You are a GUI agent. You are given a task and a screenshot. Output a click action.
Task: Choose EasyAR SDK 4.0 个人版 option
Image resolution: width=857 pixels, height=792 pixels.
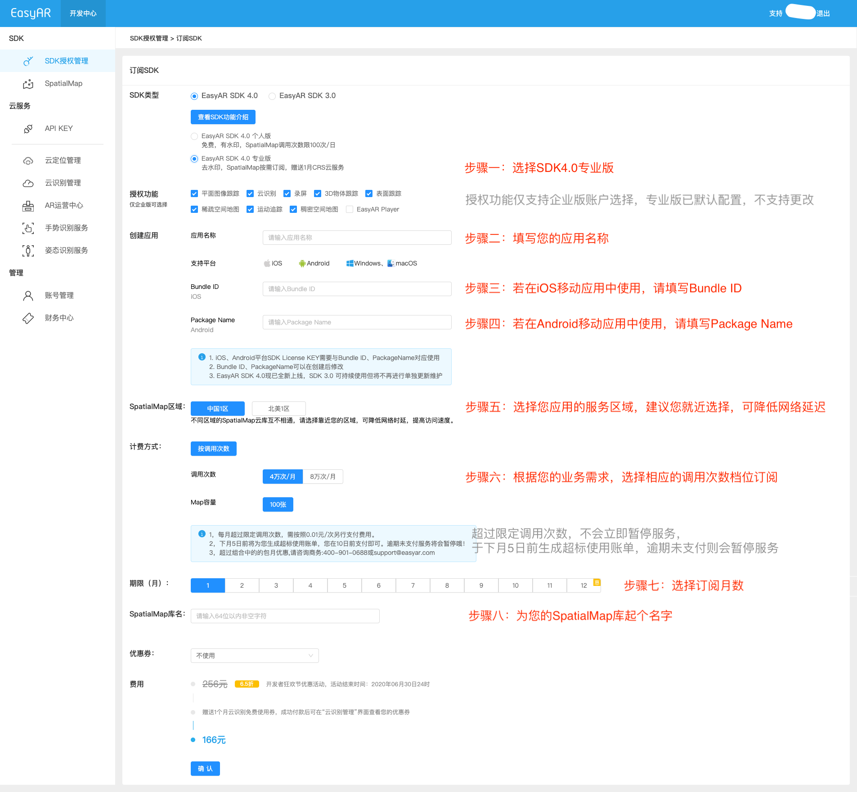click(x=194, y=136)
